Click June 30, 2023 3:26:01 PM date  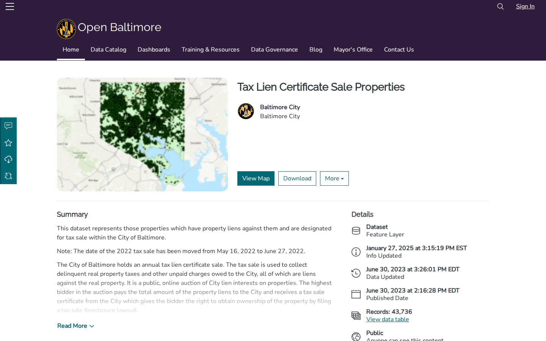(413, 269)
